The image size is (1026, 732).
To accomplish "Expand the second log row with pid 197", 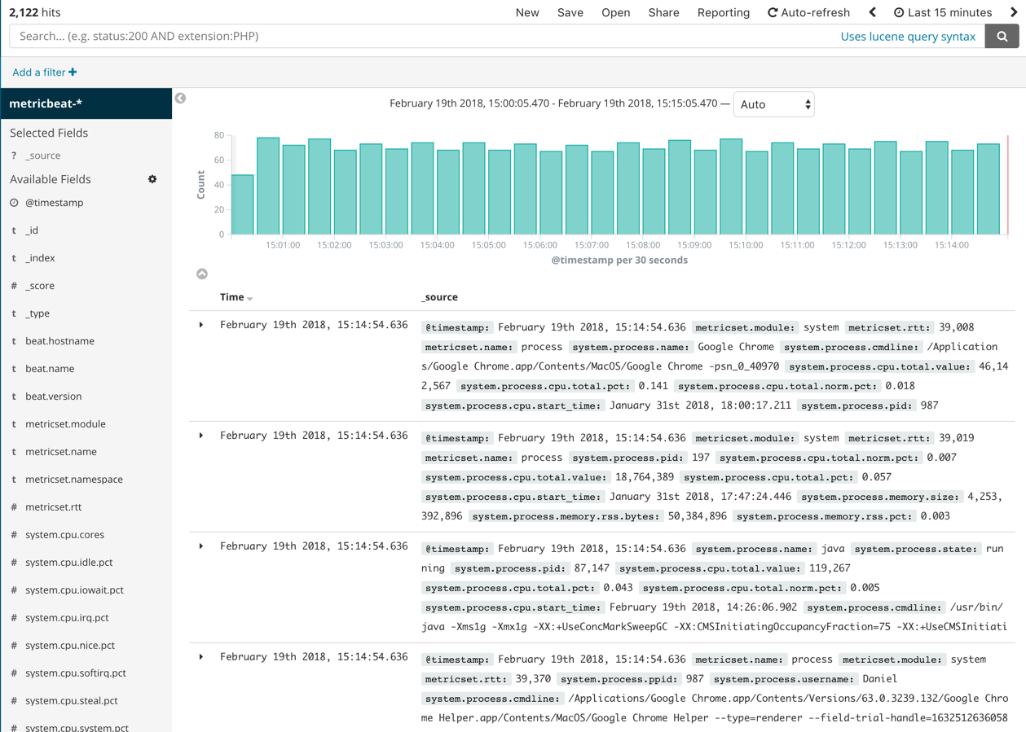I will (201, 436).
